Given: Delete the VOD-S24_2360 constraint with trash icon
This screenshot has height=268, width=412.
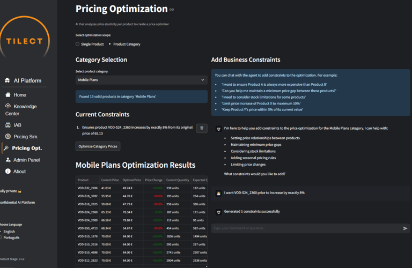Looking at the screenshot, I should click(x=202, y=128).
